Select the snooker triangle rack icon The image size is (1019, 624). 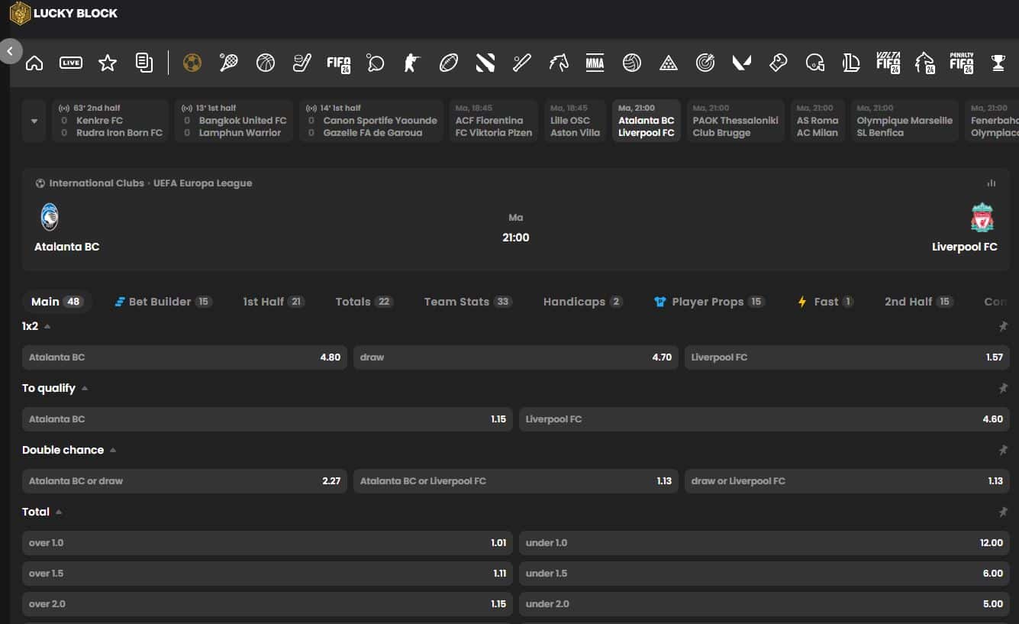[669, 63]
